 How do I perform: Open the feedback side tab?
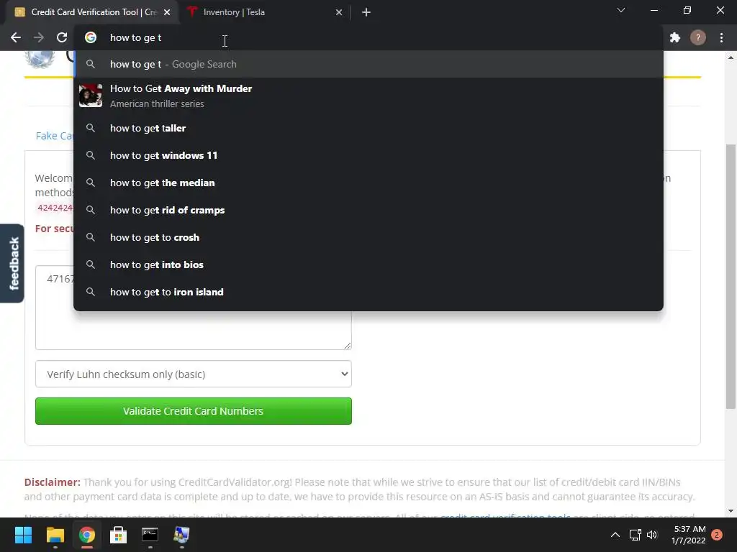[x=12, y=263]
